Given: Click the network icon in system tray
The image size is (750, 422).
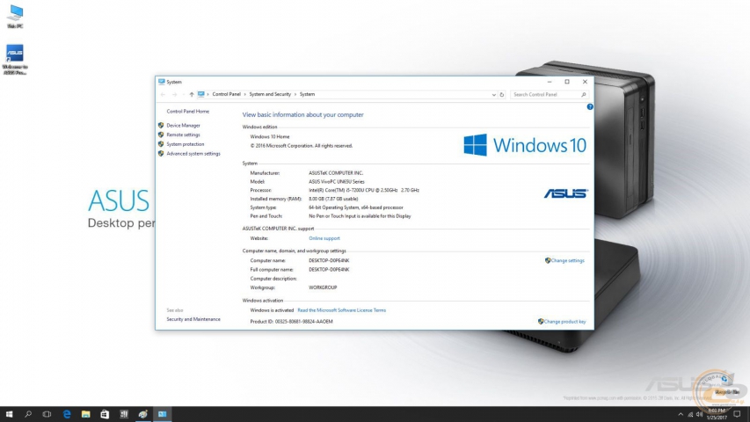Looking at the screenshot, I should (690, 414).
